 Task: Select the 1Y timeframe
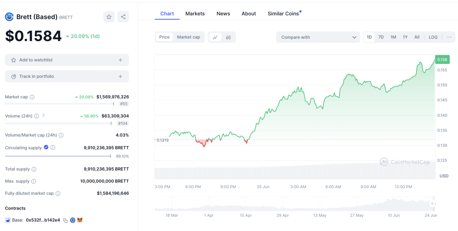click(x=405, y=37)
